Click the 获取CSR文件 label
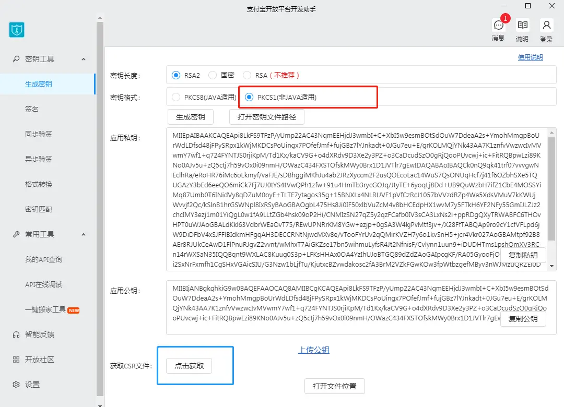 [x=131, y=366]
